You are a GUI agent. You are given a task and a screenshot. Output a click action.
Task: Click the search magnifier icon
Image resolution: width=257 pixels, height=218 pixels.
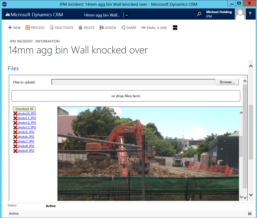tap(199, 14)
